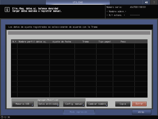Viewport: 158px width, 119px height.
Task: Click the information icon beside the message
Action: point(7,10)
